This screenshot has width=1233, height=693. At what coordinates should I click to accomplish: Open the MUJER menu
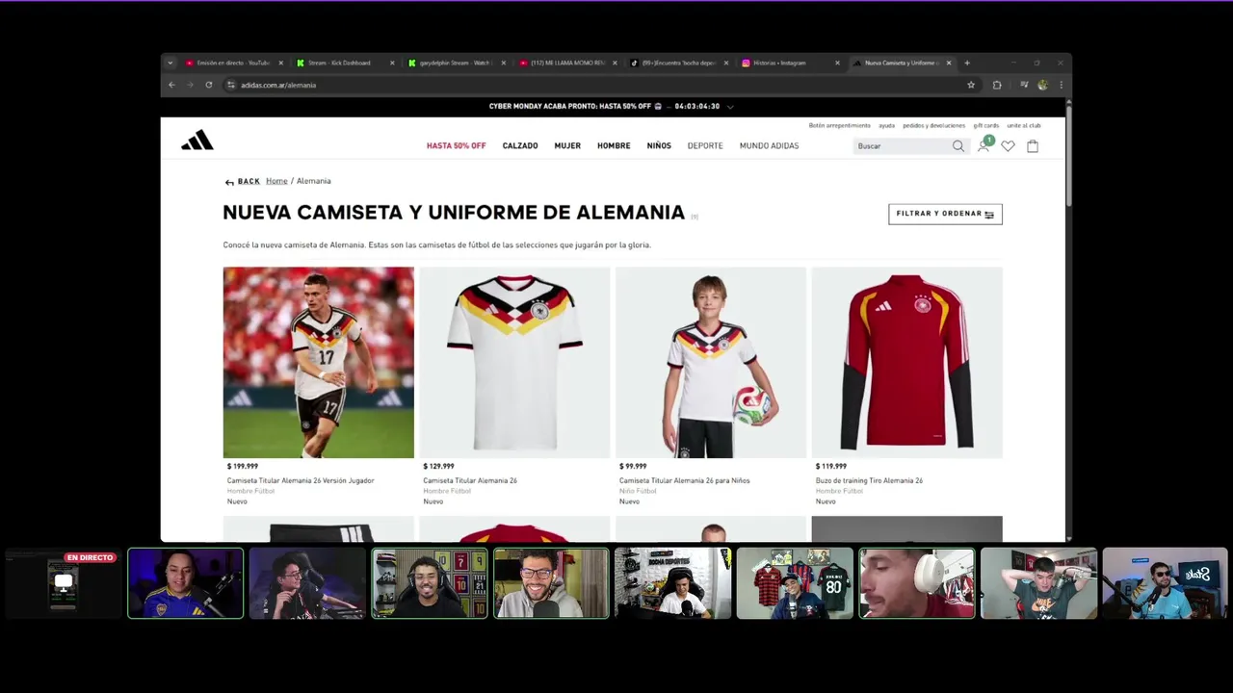point(567,146)
